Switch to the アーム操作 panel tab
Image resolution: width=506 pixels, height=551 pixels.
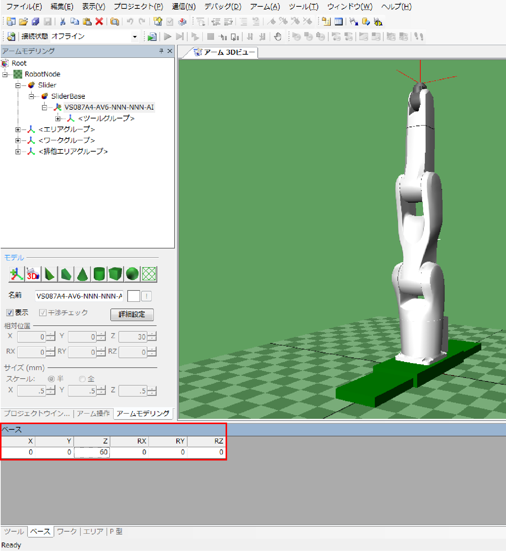(93, 413)
